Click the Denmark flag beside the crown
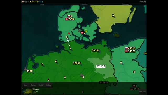Viewport: 168px width, 95px height. (x=82, y=33)
